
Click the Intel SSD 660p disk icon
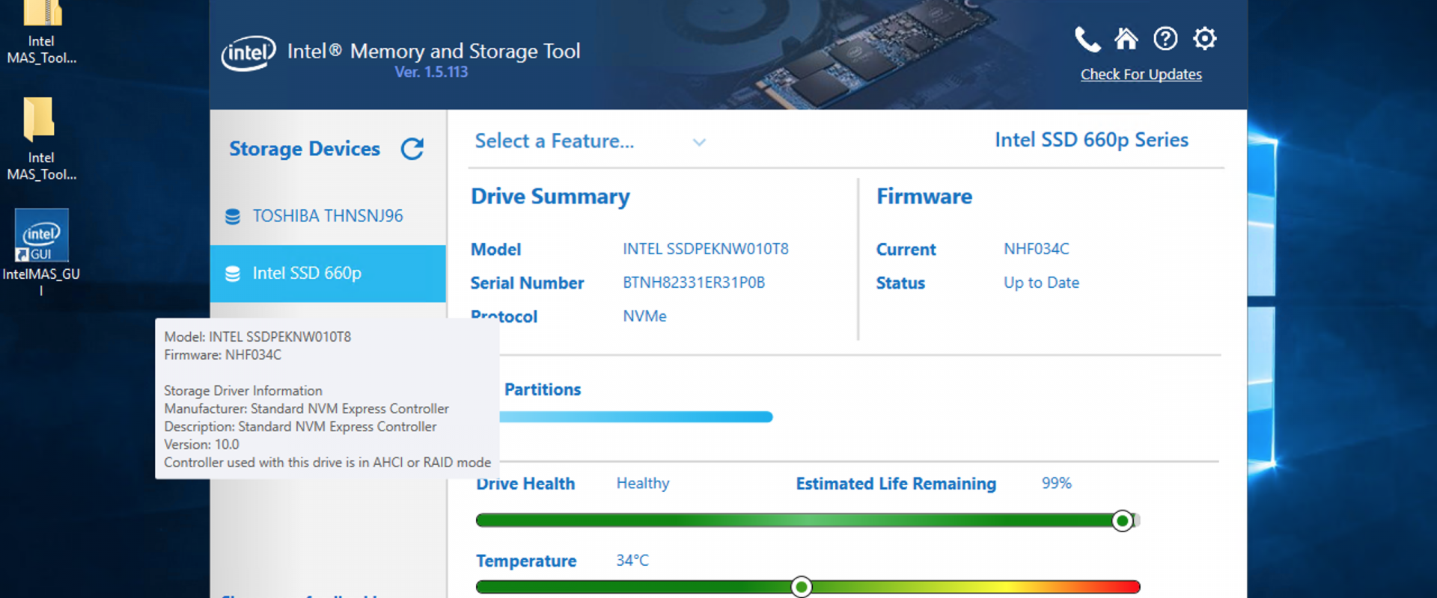[x=233, y=274]
